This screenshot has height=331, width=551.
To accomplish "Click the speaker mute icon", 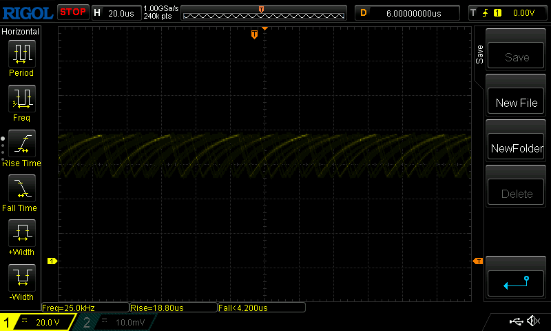I will 532,321.
